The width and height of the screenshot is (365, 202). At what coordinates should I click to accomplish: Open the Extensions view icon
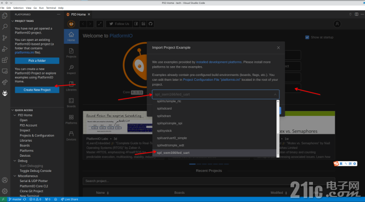[5, 60]
